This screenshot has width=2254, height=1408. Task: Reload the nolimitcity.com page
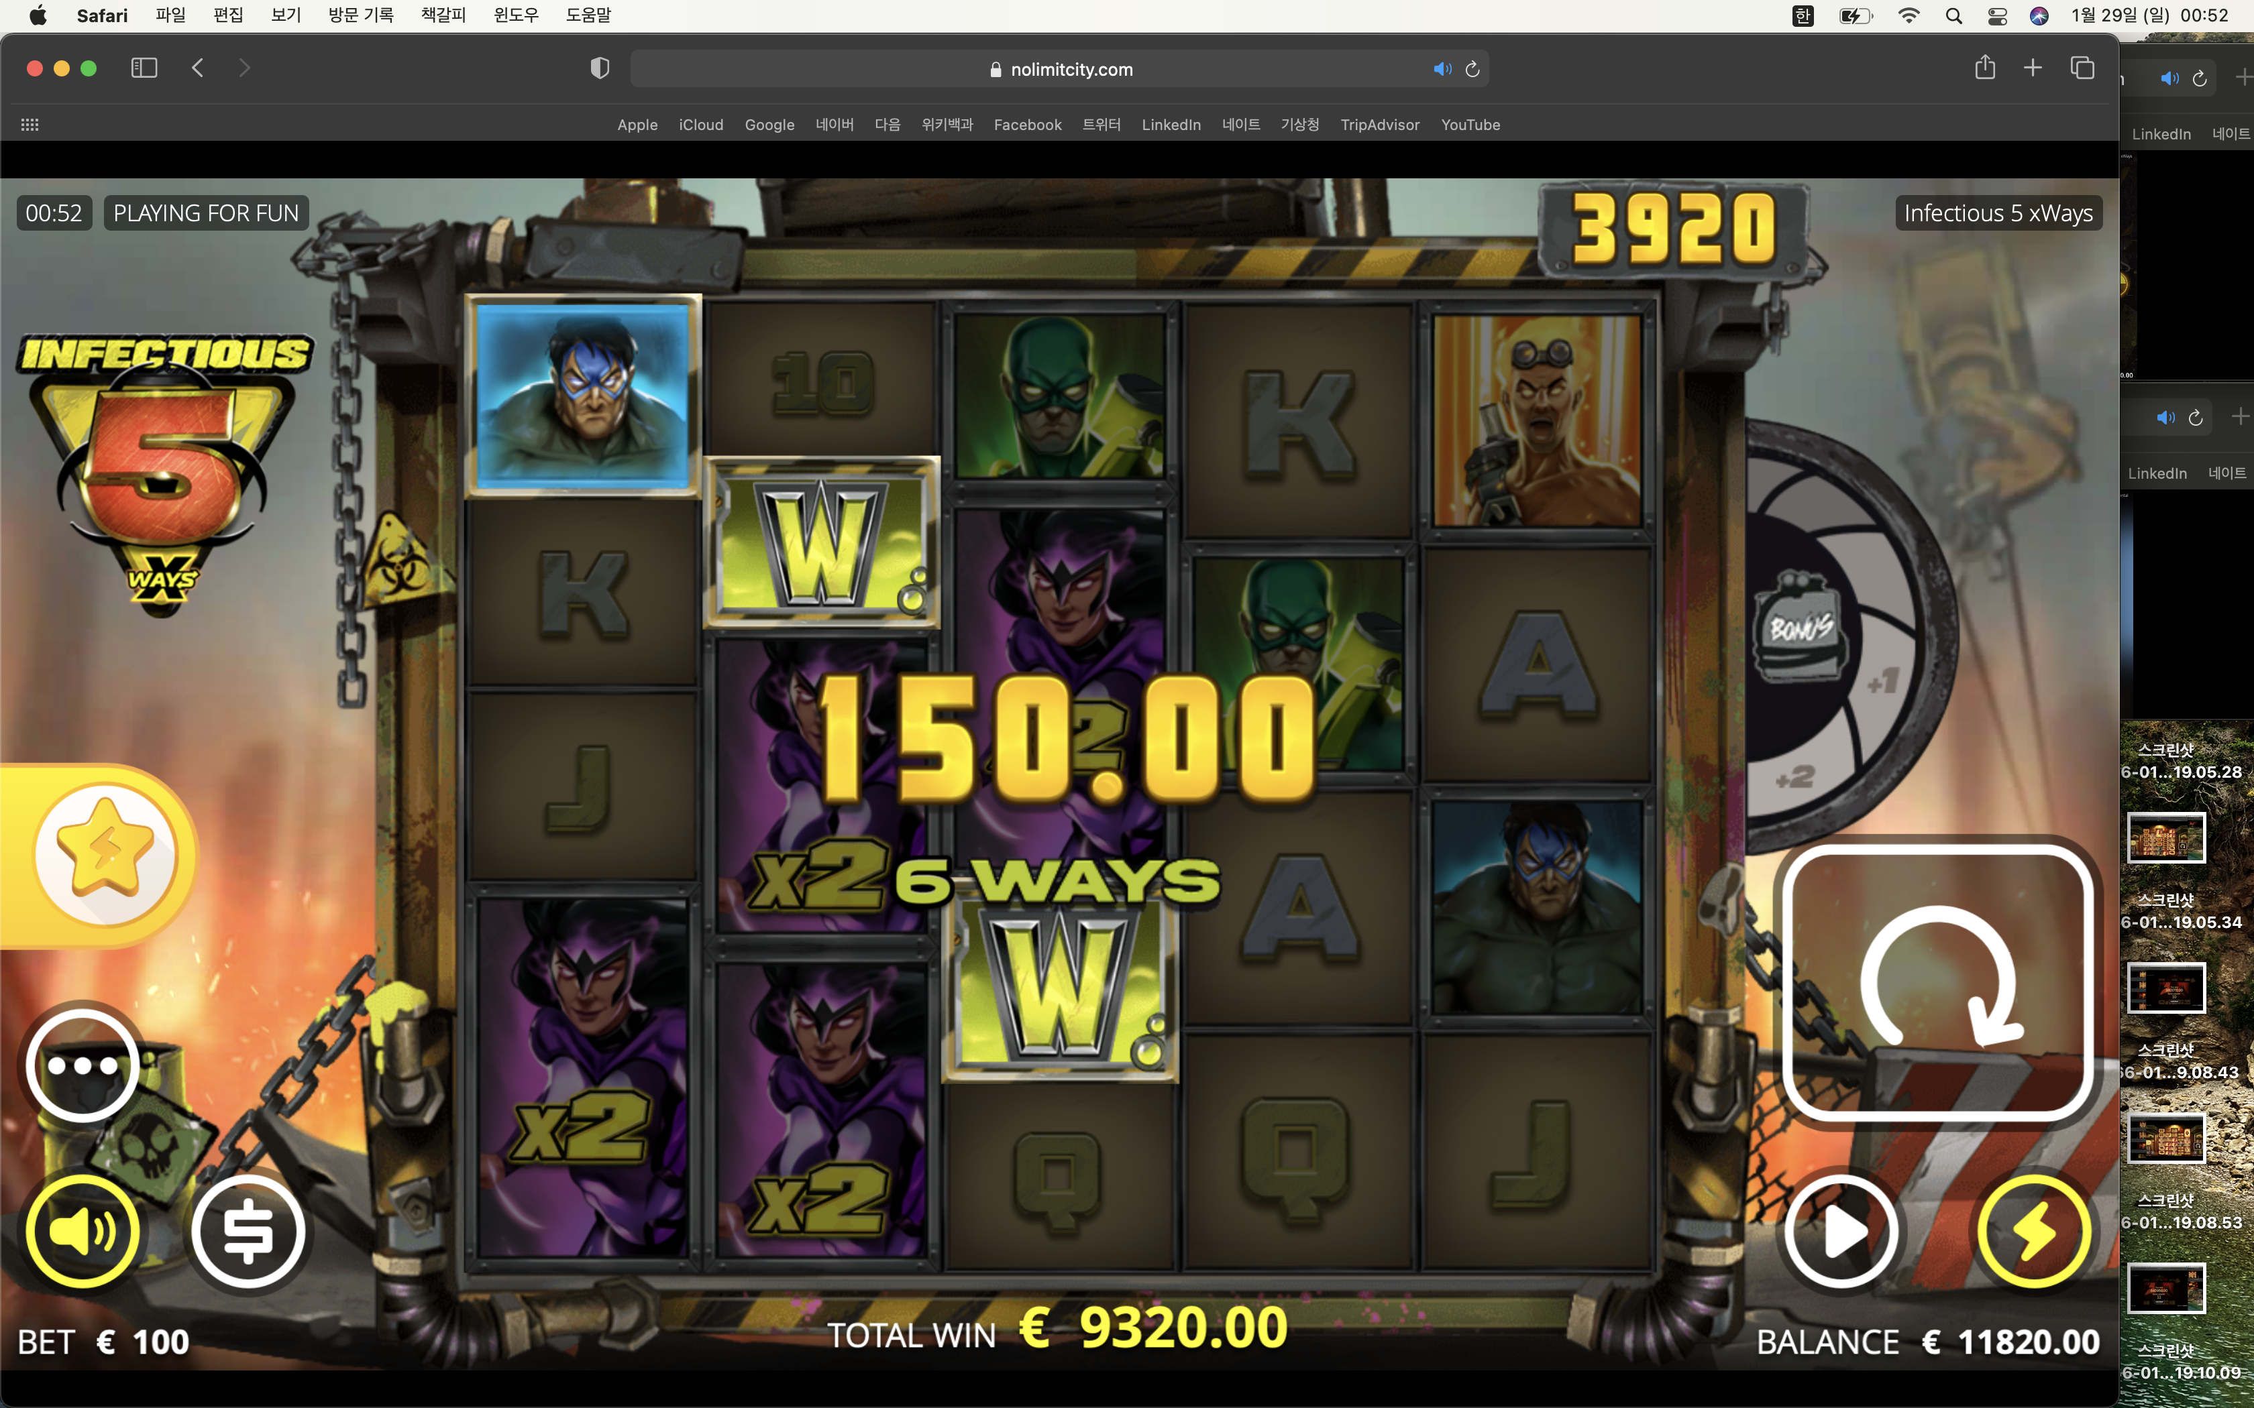[x=1472, y=69]
